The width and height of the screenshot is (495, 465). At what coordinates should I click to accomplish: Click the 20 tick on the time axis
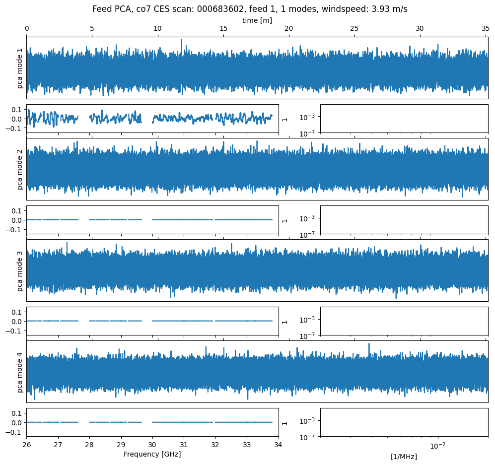click(289, 29)
